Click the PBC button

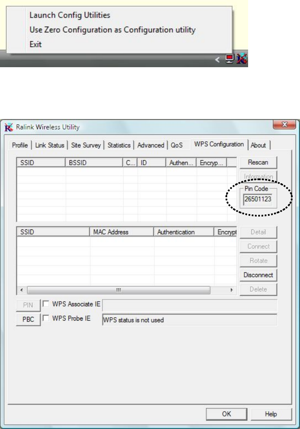pyautogui.click(x=28, y=319)
